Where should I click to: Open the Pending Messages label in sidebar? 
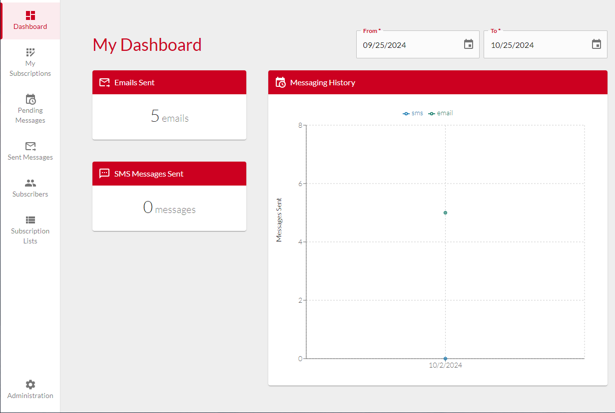tap(30, 115)
